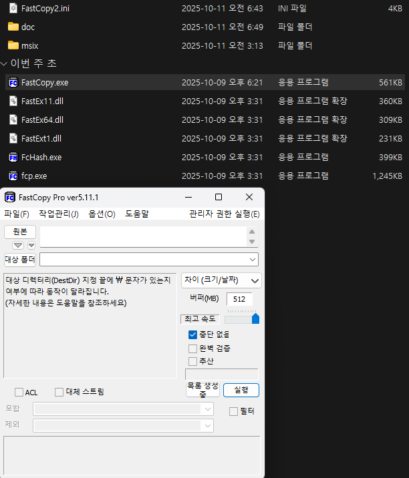Click date 2025-10-09 오후 6:21
The height and width of the screenshot is (478, 409).
click(x=222, y=83)
